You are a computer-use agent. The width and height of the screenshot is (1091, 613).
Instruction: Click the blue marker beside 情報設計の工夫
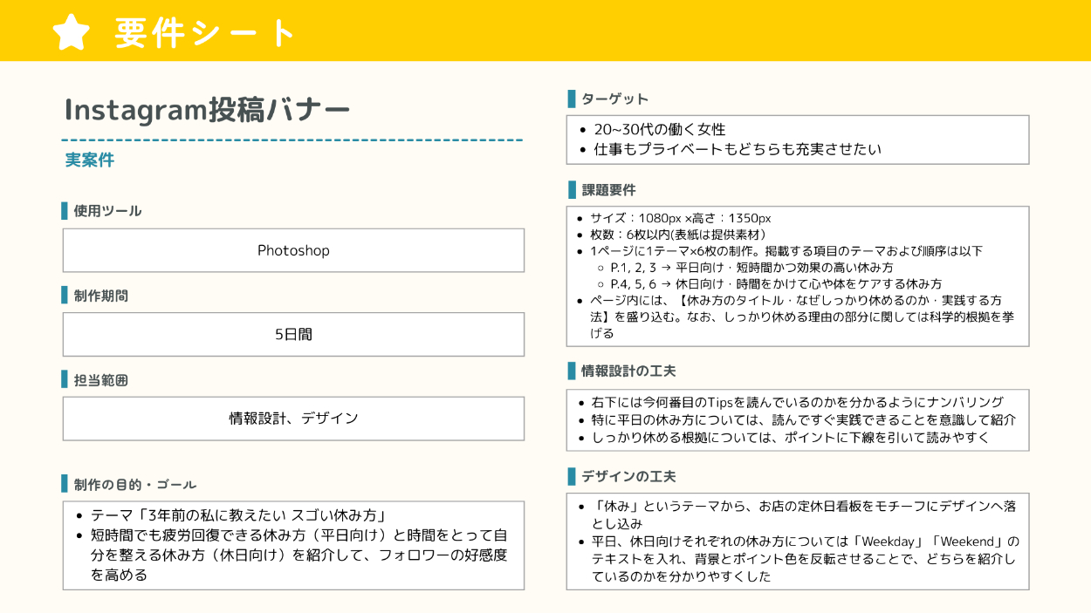[571, 371]
